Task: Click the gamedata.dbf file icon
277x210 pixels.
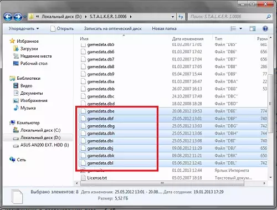Action: point(83,119)
